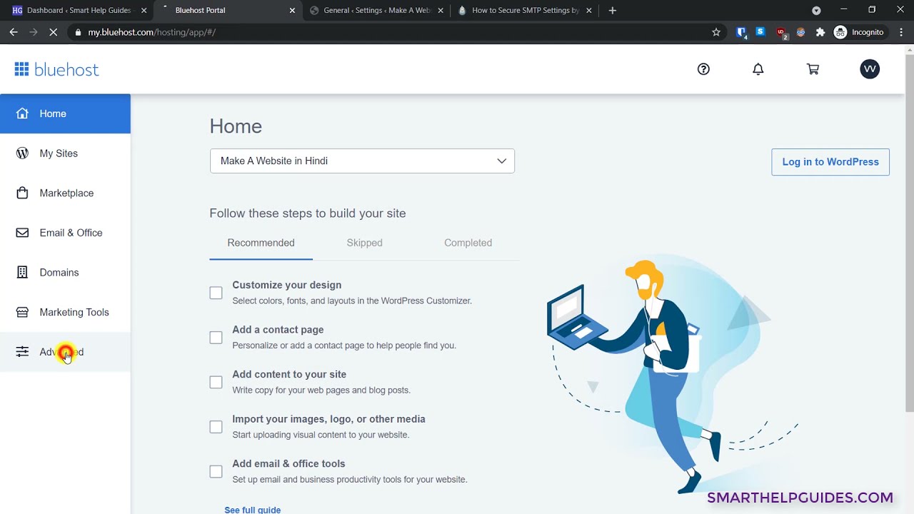Click the WordPress icon beside My Sites
The height and width of the screenshot is (514, 914).
(x=22, y=153)
